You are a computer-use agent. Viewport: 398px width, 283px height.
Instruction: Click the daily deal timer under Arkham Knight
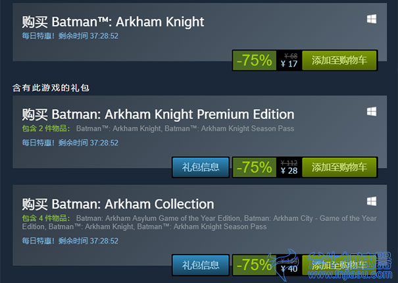[x=70, y=35]
